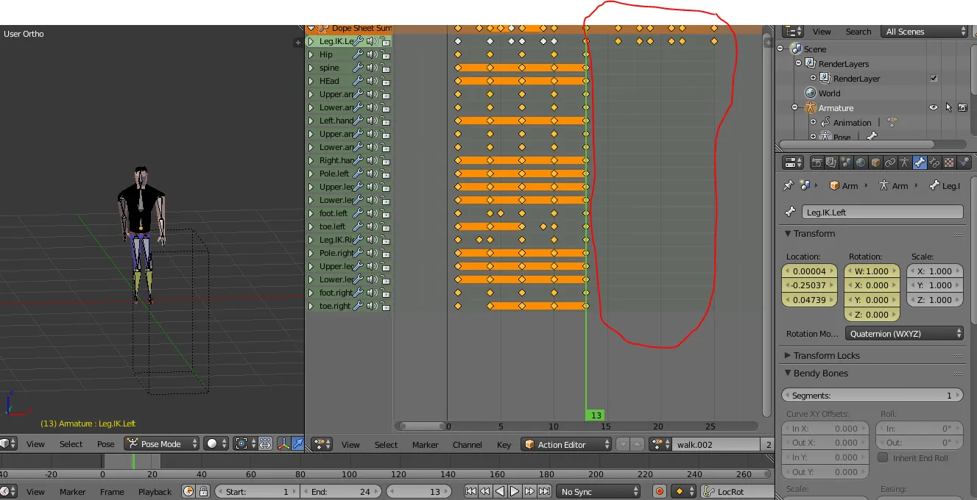This screenshot has height=500, width=977.
Task: Open the Pose Mode dropdown
Action: 162,443
